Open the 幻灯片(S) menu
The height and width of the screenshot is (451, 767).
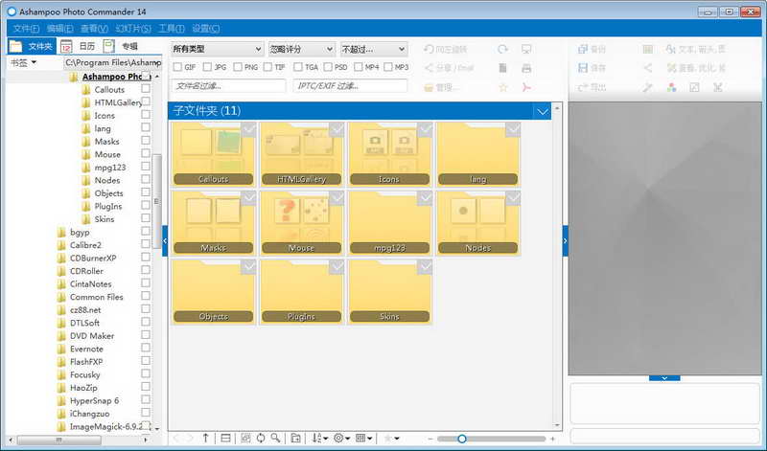click(133, 29)
